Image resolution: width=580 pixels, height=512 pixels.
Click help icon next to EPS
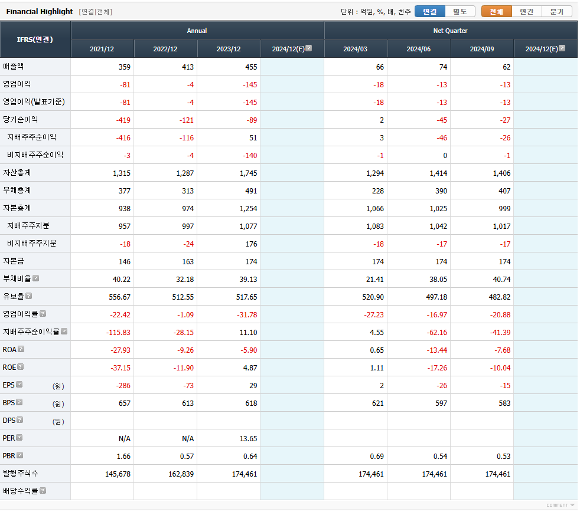click(19, 385)
